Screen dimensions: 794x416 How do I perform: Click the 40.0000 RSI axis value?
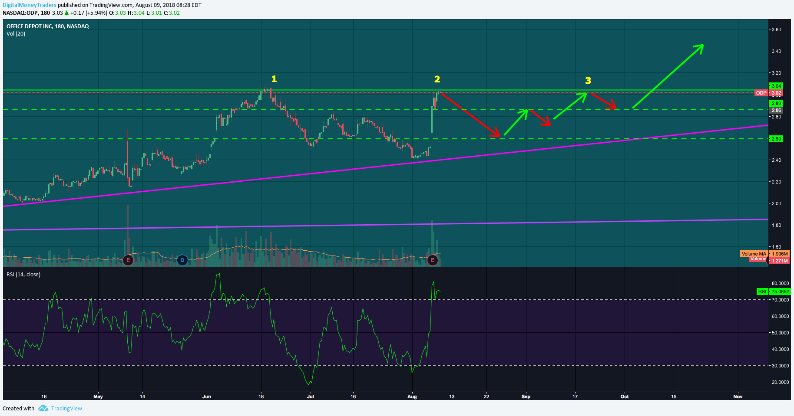click(780, 349)
